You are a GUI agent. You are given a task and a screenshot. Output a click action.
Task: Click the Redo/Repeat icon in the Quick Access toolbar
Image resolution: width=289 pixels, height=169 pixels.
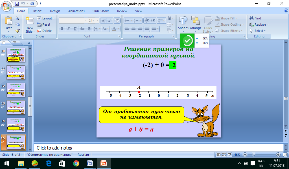(x=32, y=3)
